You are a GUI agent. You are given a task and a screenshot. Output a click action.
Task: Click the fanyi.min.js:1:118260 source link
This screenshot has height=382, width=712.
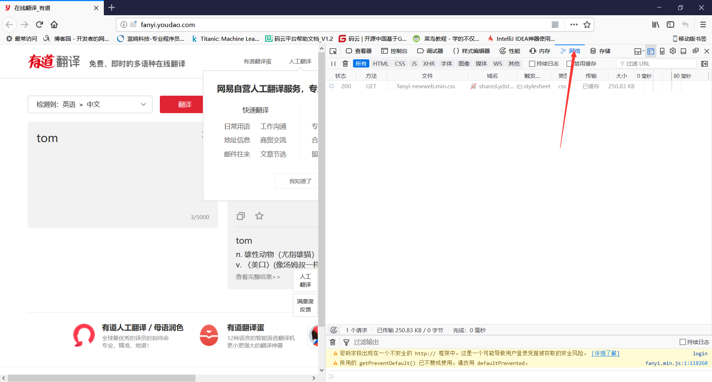pyautogui.click(x=676, y=363)
